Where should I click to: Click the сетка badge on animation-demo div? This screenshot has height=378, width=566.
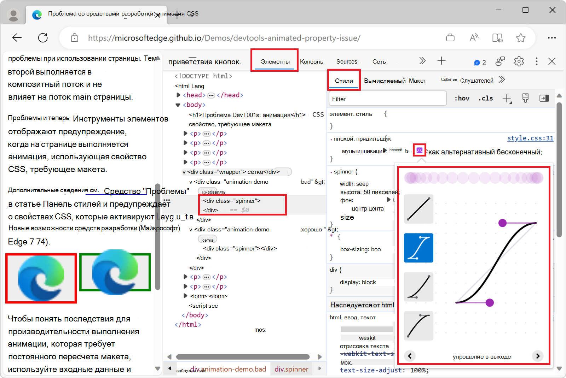[x=208, y=240]
